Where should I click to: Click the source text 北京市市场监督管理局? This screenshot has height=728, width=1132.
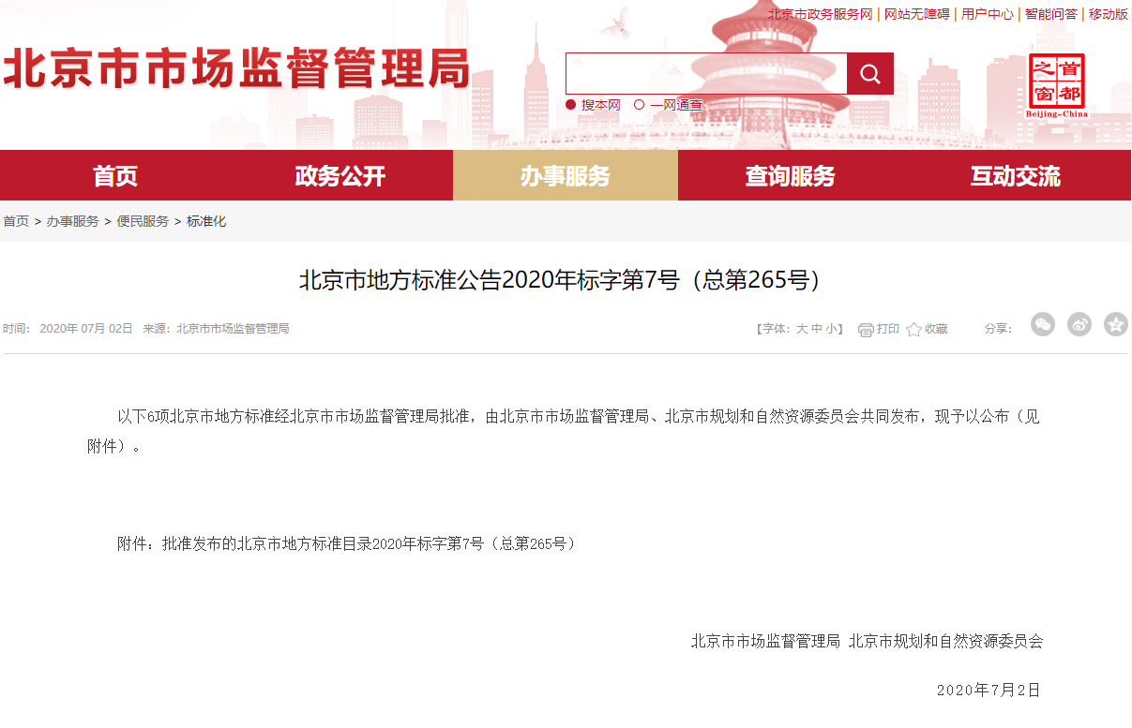click(x=233, y=329)
